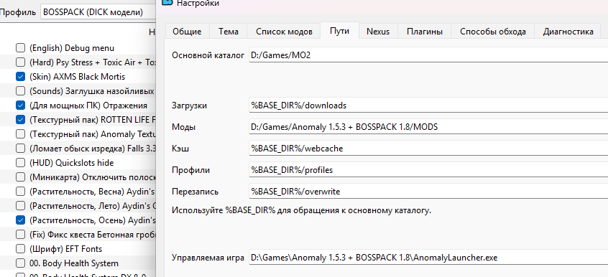
Task: Click the Загрузки path field
Action: click(428, 105)
